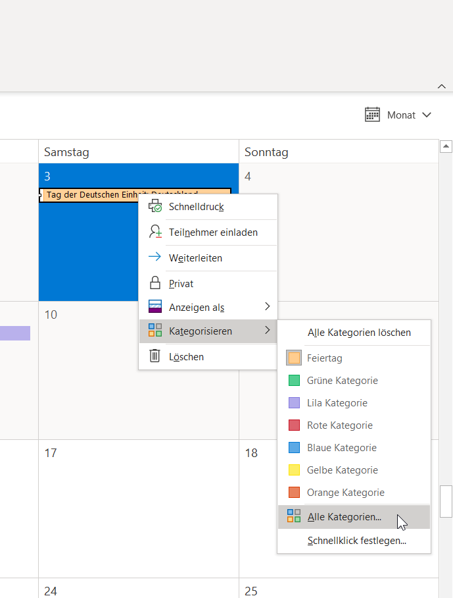This screenshot has width=453, height=598.
Task: Click the Samstag column header
Action: tap(139, 151)
